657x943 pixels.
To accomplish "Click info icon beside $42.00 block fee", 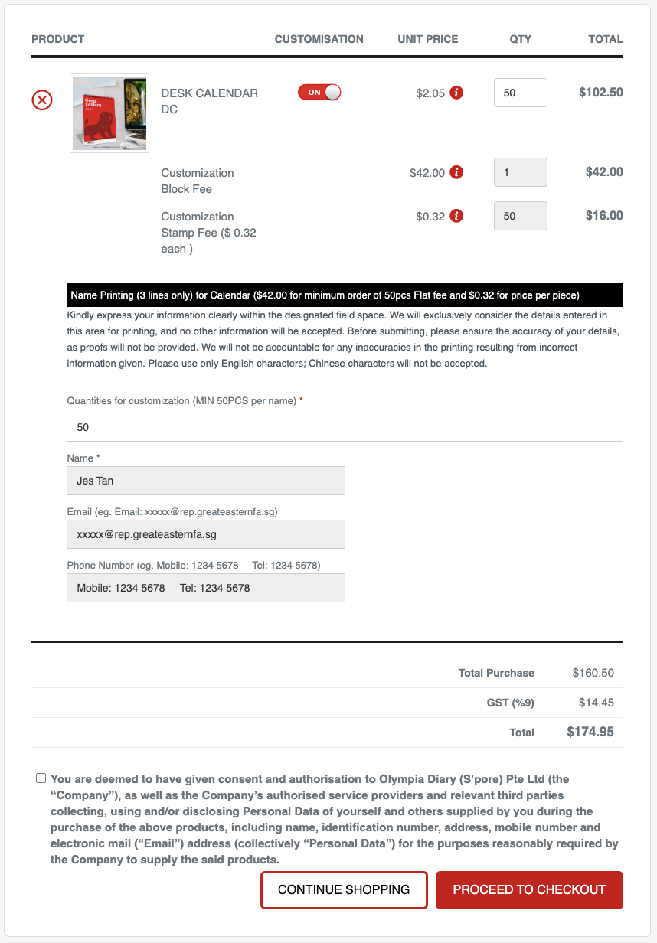I will point(456,172).
